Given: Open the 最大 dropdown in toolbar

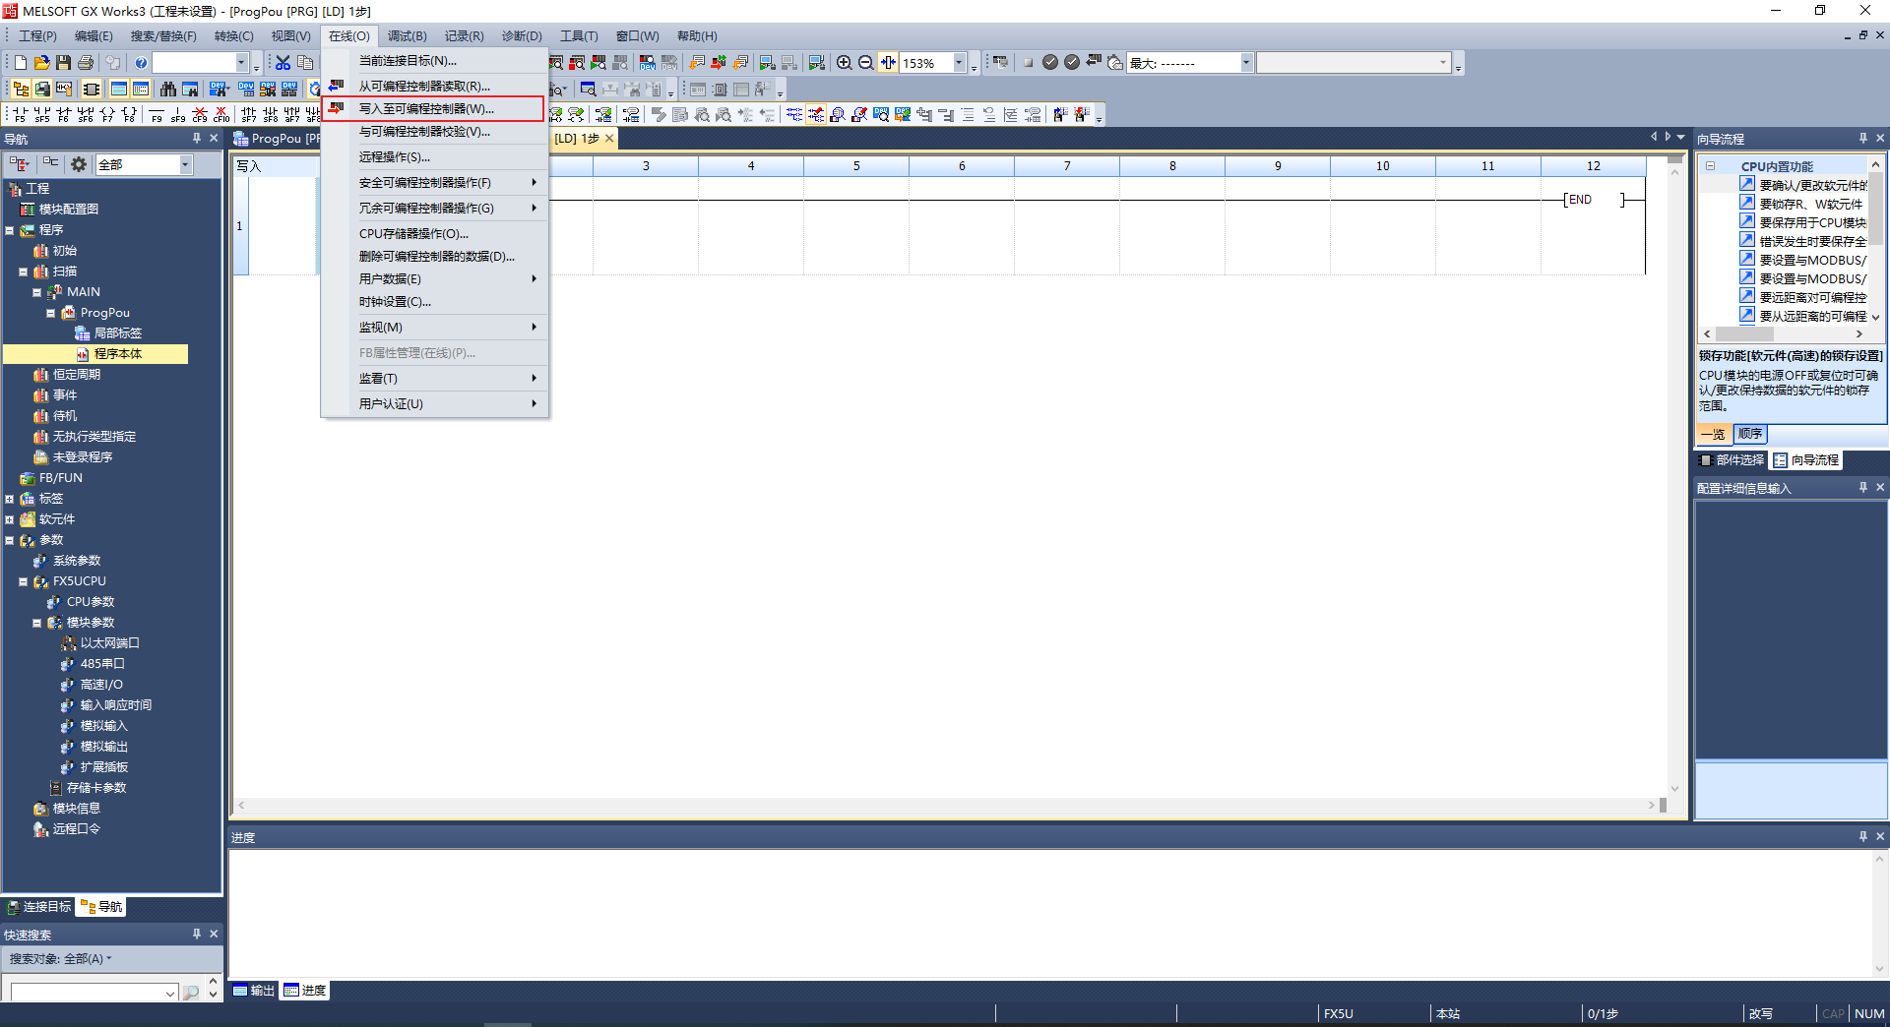Looking at the screenshot, I should 1245,63.
